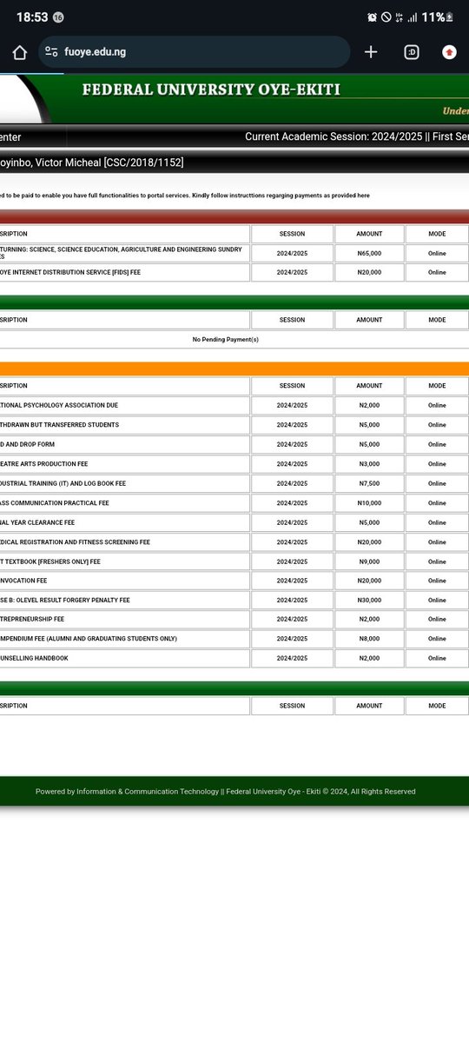Click the N10,000 amount cell
Viewport: 469px width, 1043px height.
pos(369,503)
